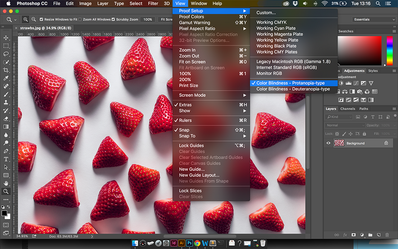Select the Move tool
The height and width of the screenshot is (249, 398).
[6, 38]
